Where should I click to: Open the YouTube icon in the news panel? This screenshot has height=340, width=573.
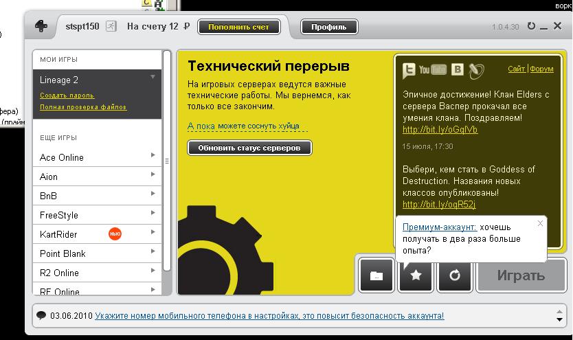pos(433,69)
